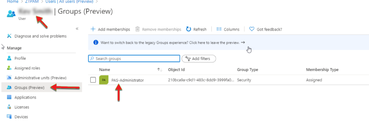Screen dimensions: 369x123
Task: Open the Columns chooser
Action: (x=228, y=29)
